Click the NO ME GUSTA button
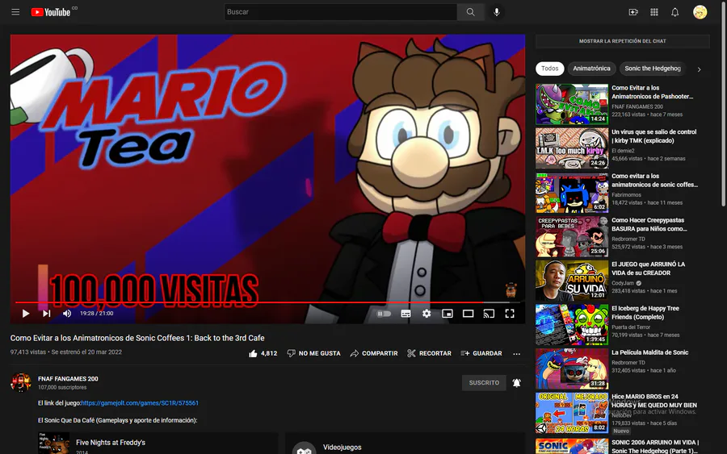This screenshot has width=727, height=454. click(314, 353)
